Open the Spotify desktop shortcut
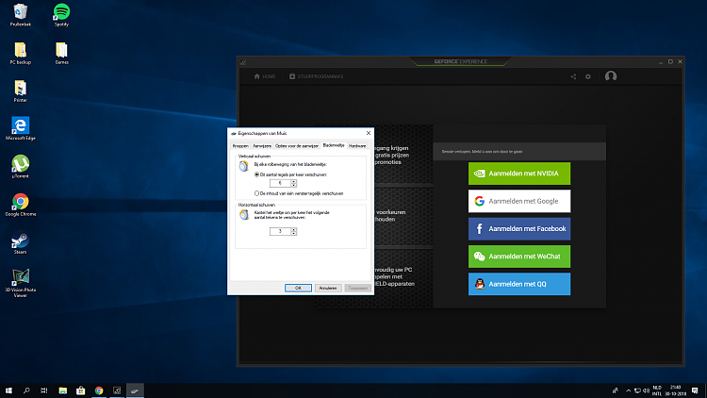The image size is (707, 398). point(61,14)
